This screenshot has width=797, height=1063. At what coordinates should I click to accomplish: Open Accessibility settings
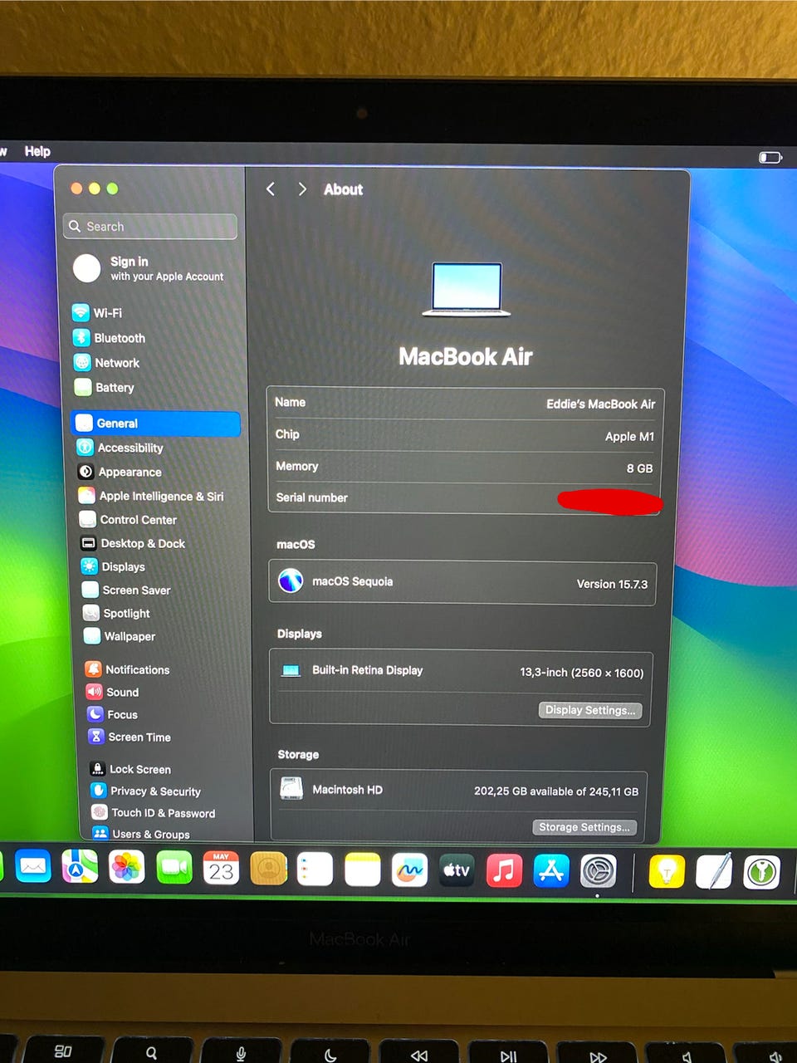coord(121,448)
